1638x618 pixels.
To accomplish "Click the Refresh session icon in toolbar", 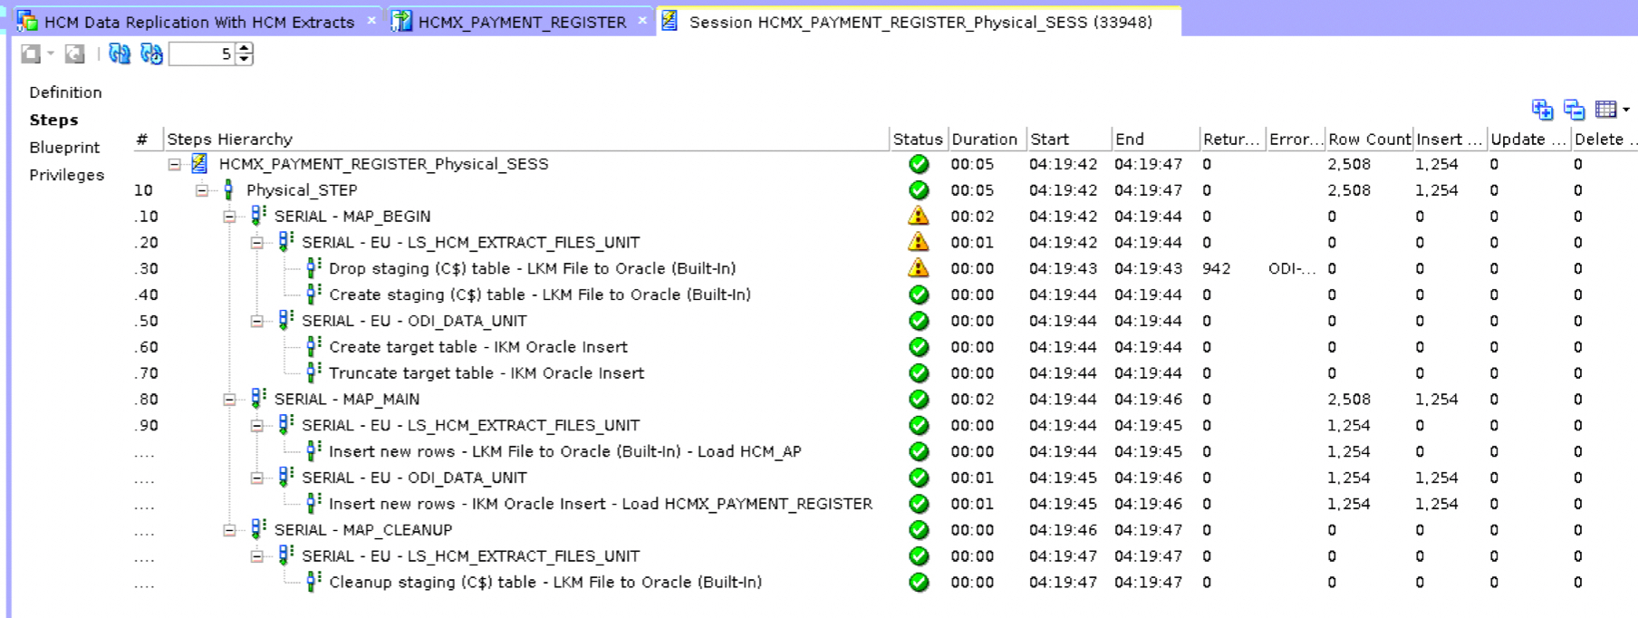I will pyautogui.click(x=119, y=53).
